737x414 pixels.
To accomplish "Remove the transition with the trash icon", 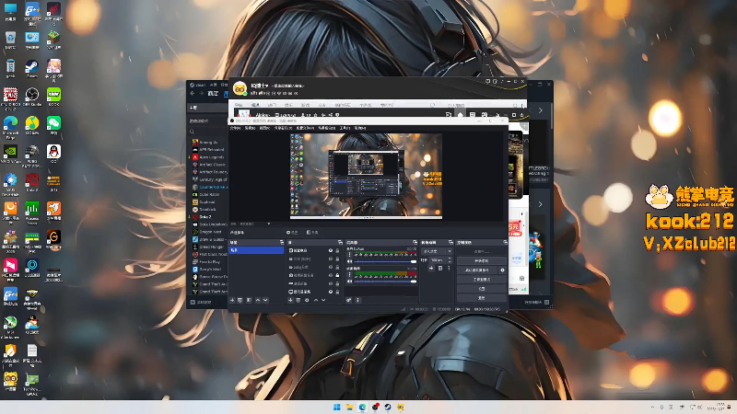I will click(440, 268).
